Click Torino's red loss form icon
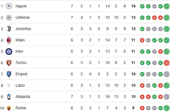This screenshot has height=112, width=170. click(167, 63)
